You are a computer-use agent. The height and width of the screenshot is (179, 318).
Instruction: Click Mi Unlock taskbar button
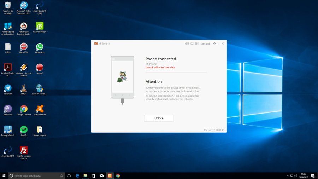pos(110,176)
